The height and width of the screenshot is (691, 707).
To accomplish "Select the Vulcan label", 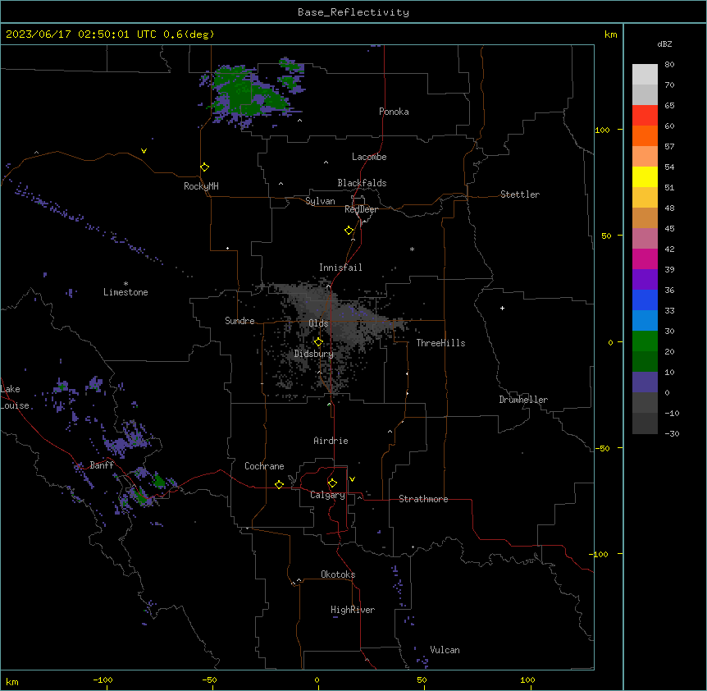I will pyautogui.click(x=445, y=650).
